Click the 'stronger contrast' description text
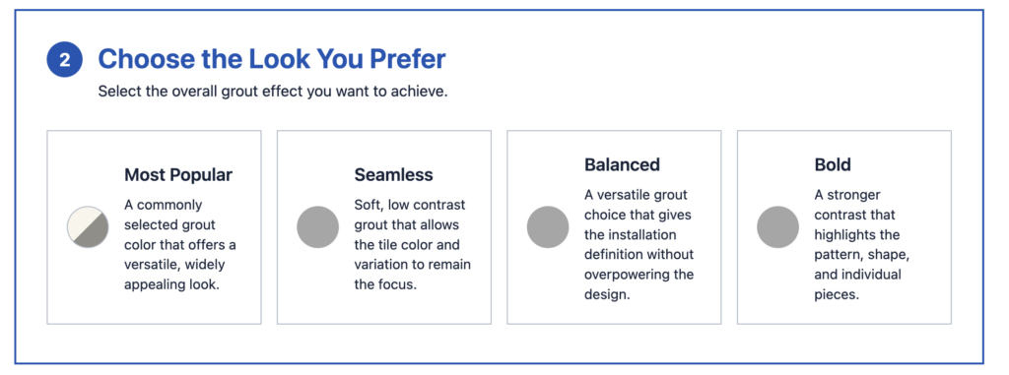Viewport: 1009px width, 375px height. pyautogui.click(x=862, y=244)
